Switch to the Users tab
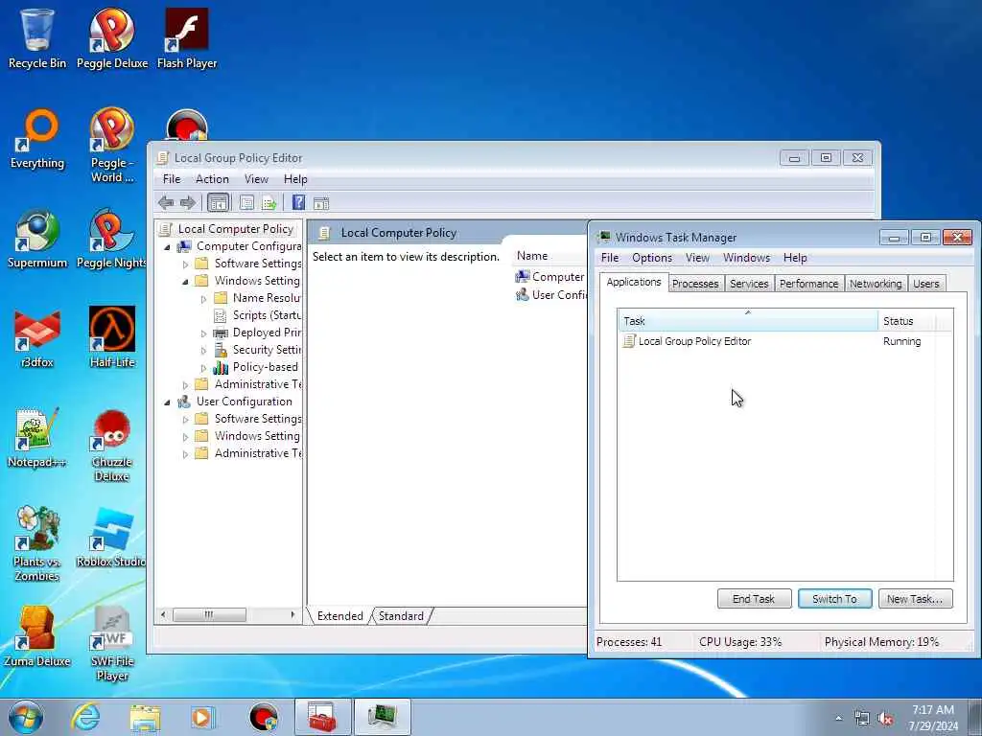 click(925, 284)
